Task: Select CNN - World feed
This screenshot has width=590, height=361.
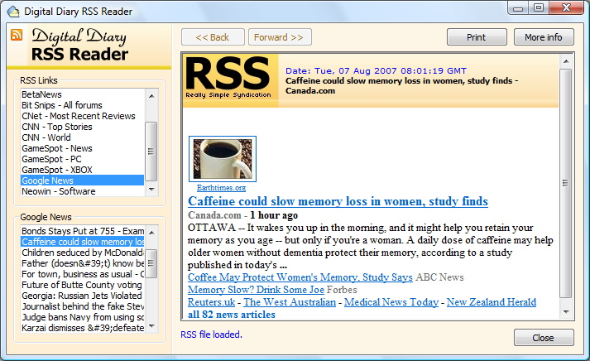Action: (83, 137)
